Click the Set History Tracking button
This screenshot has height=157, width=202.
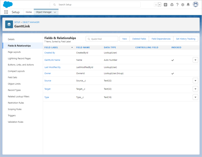(x=186, y=39)
